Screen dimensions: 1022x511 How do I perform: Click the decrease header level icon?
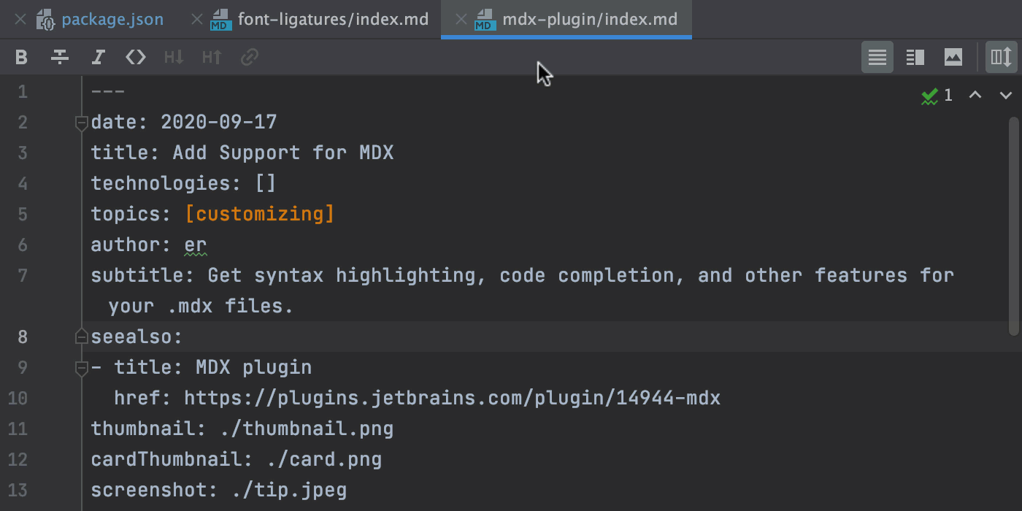(x=174, y=57)
